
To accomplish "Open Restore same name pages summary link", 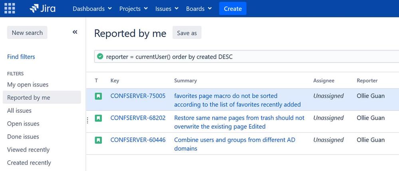I will [x=239, y=122].
